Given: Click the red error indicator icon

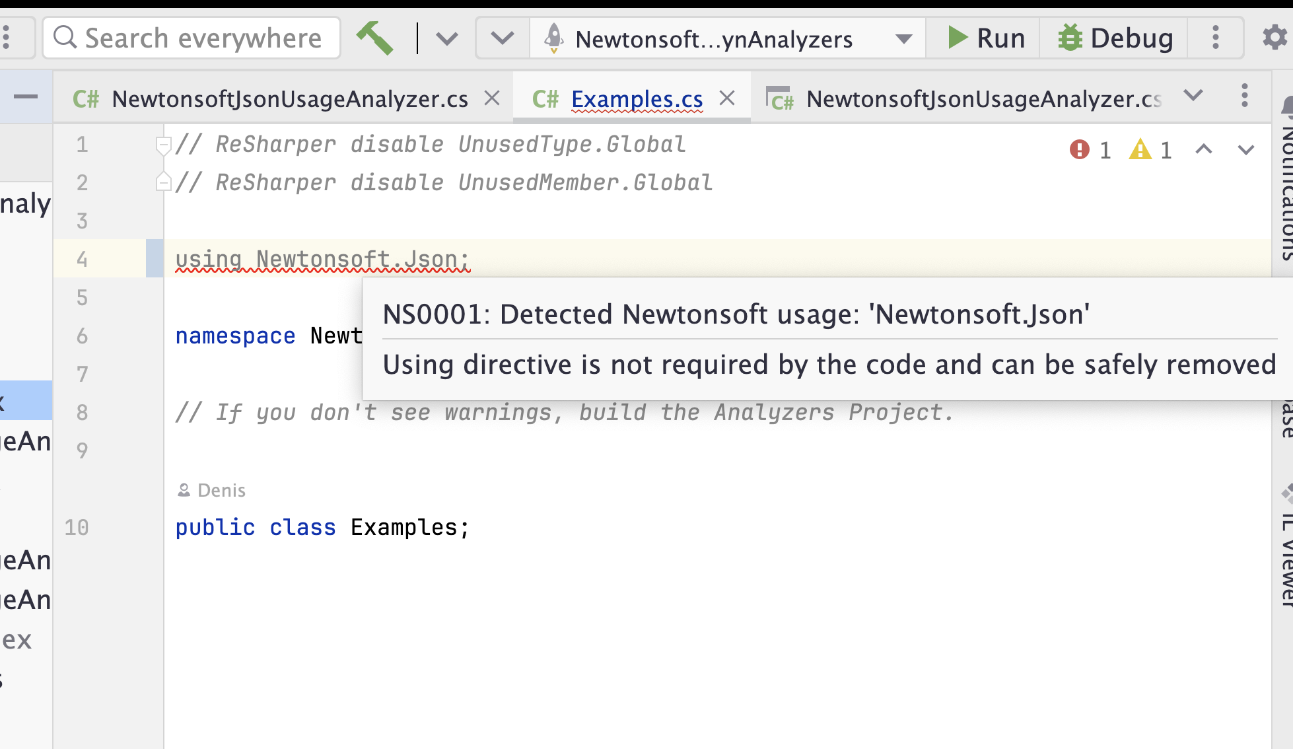Looking at the screenshot, I should [1079, 150].
